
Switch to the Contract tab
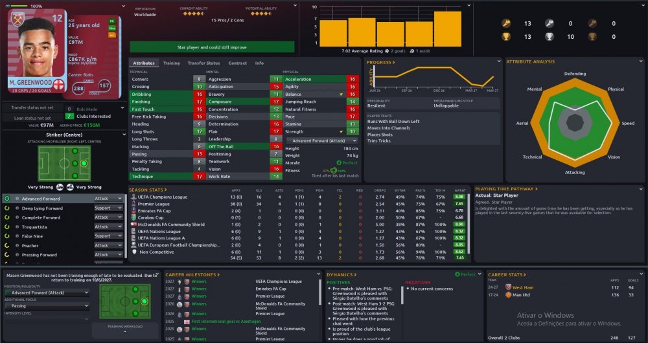point(238,63)
